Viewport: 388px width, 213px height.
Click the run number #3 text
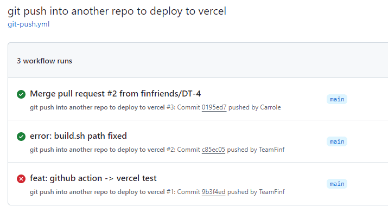171,107
